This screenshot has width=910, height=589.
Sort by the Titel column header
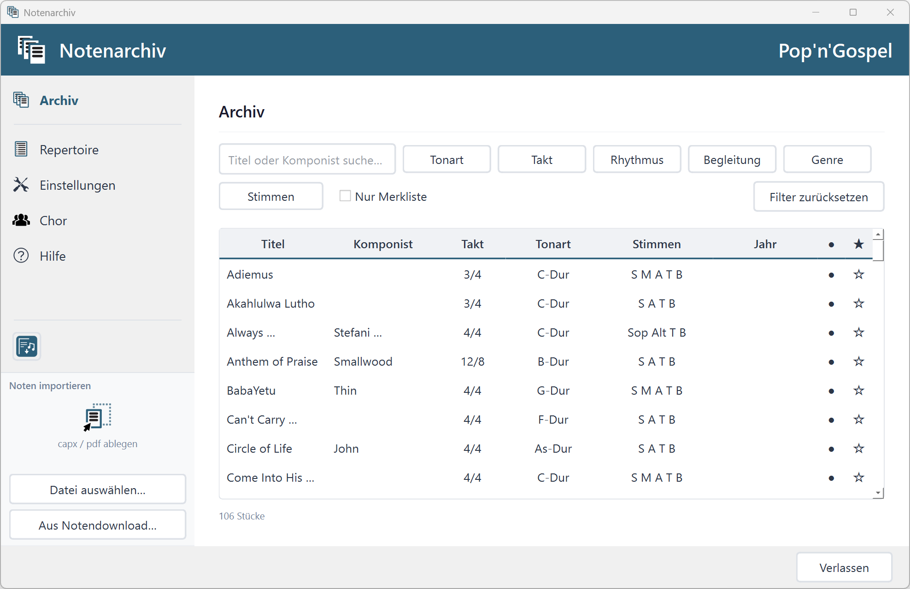coord(273,244)
